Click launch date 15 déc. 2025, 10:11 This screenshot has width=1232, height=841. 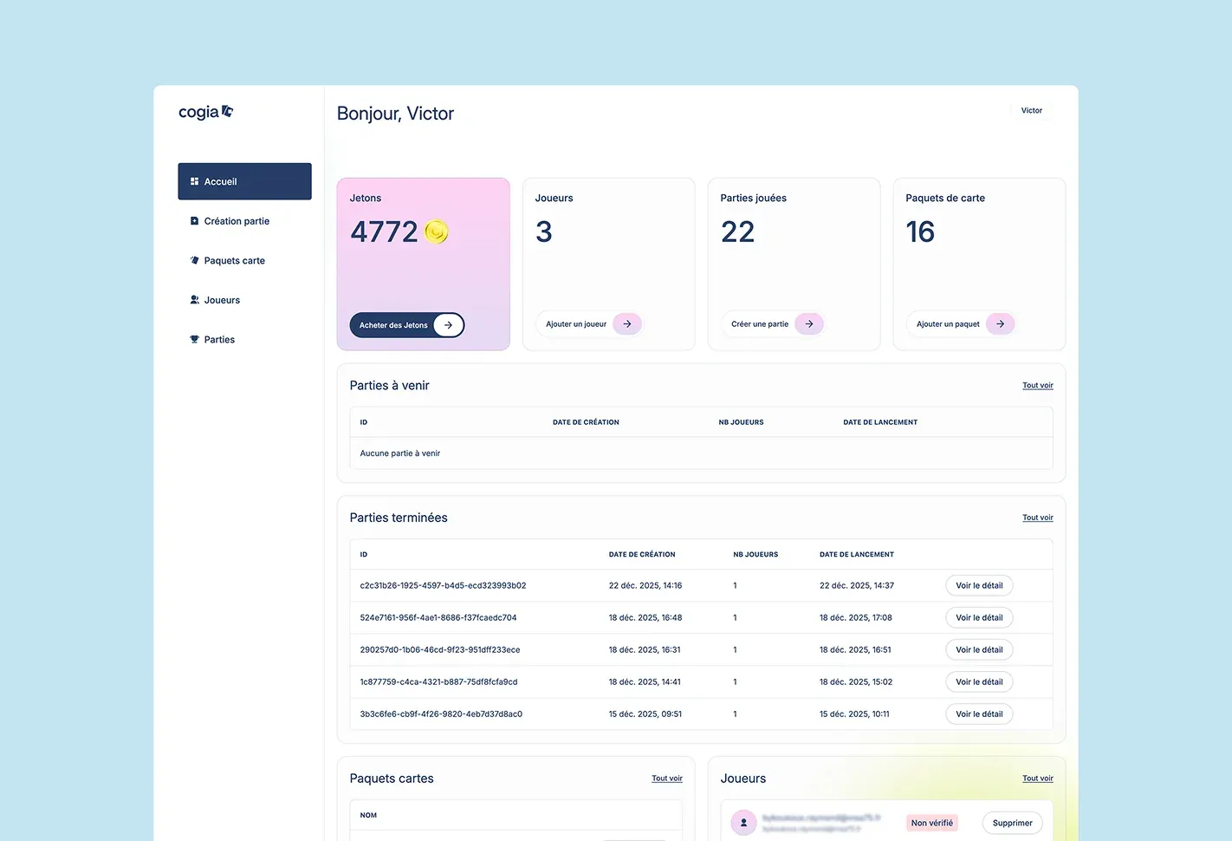tap(854, 714)
